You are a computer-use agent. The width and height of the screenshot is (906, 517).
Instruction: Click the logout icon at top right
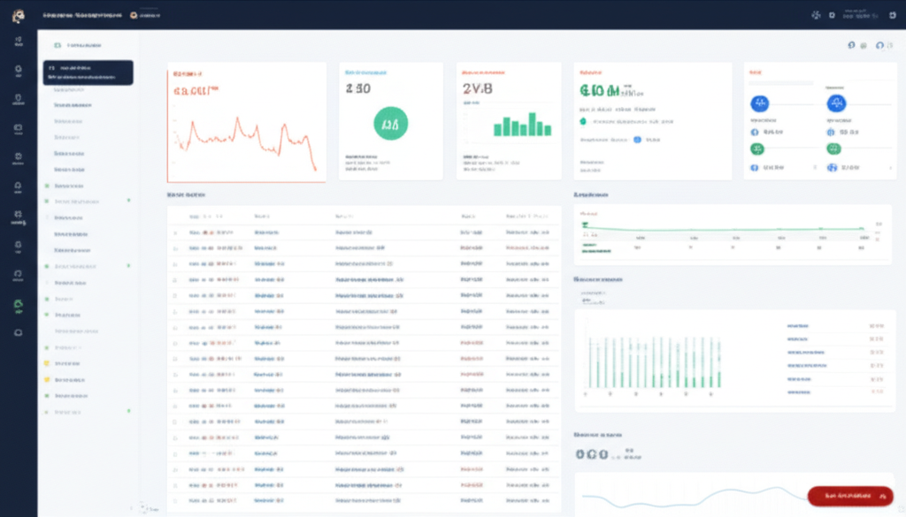point(893,15)
